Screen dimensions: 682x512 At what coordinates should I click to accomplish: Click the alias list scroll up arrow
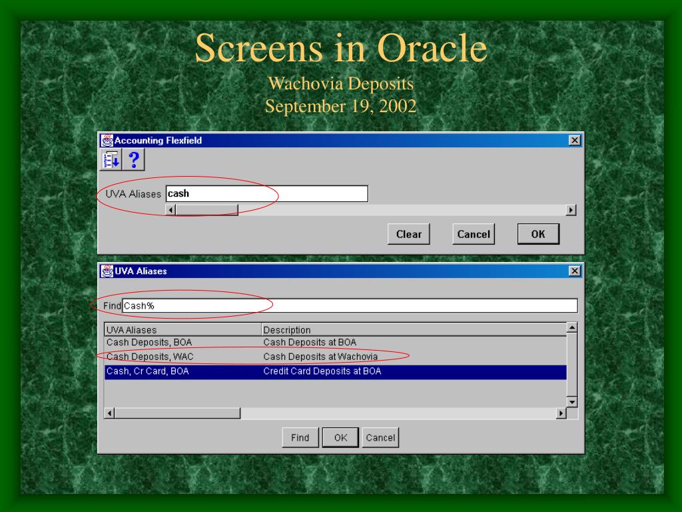(572, 327)
